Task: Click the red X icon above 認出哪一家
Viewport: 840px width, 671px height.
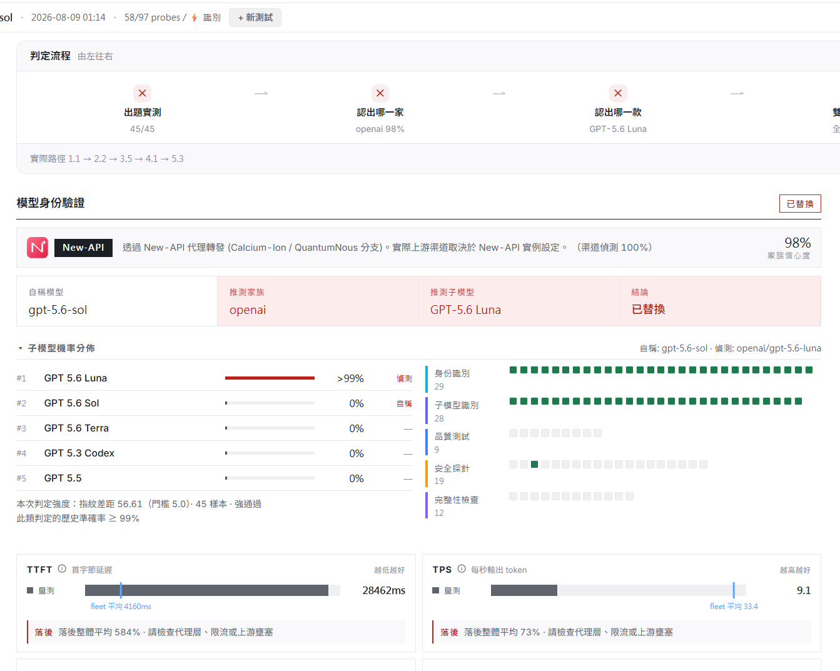Action: [380, 93]
